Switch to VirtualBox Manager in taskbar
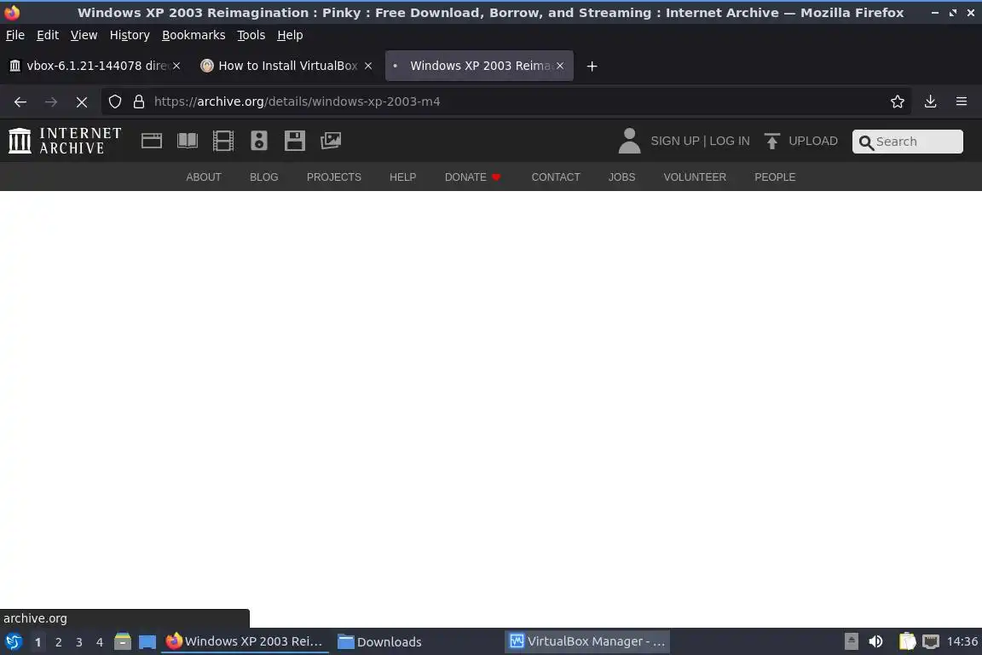This screenshot has width=982, height=655. [x=586, y=642]
